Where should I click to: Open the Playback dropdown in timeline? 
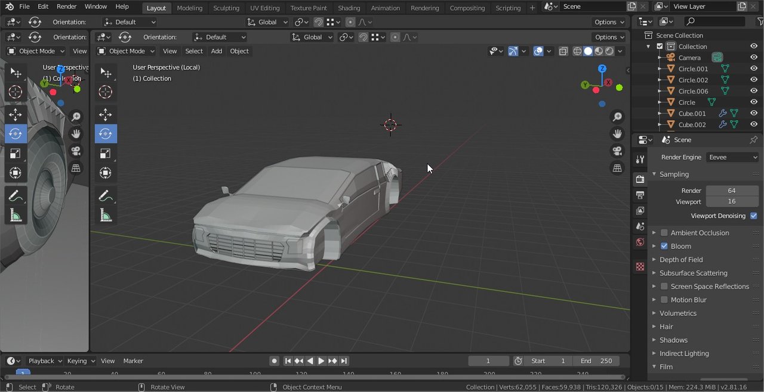click(x=45, y=361)
